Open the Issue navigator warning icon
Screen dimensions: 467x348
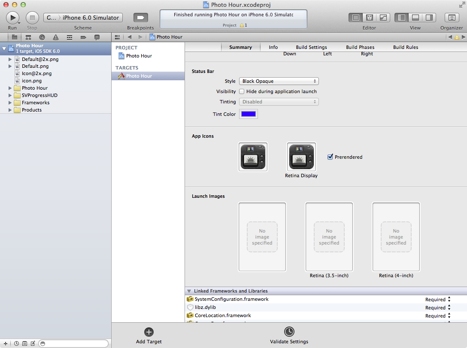point(56,37)
